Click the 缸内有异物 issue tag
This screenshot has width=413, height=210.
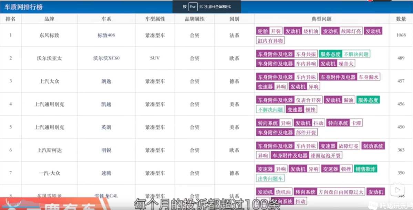click(270, 41)
